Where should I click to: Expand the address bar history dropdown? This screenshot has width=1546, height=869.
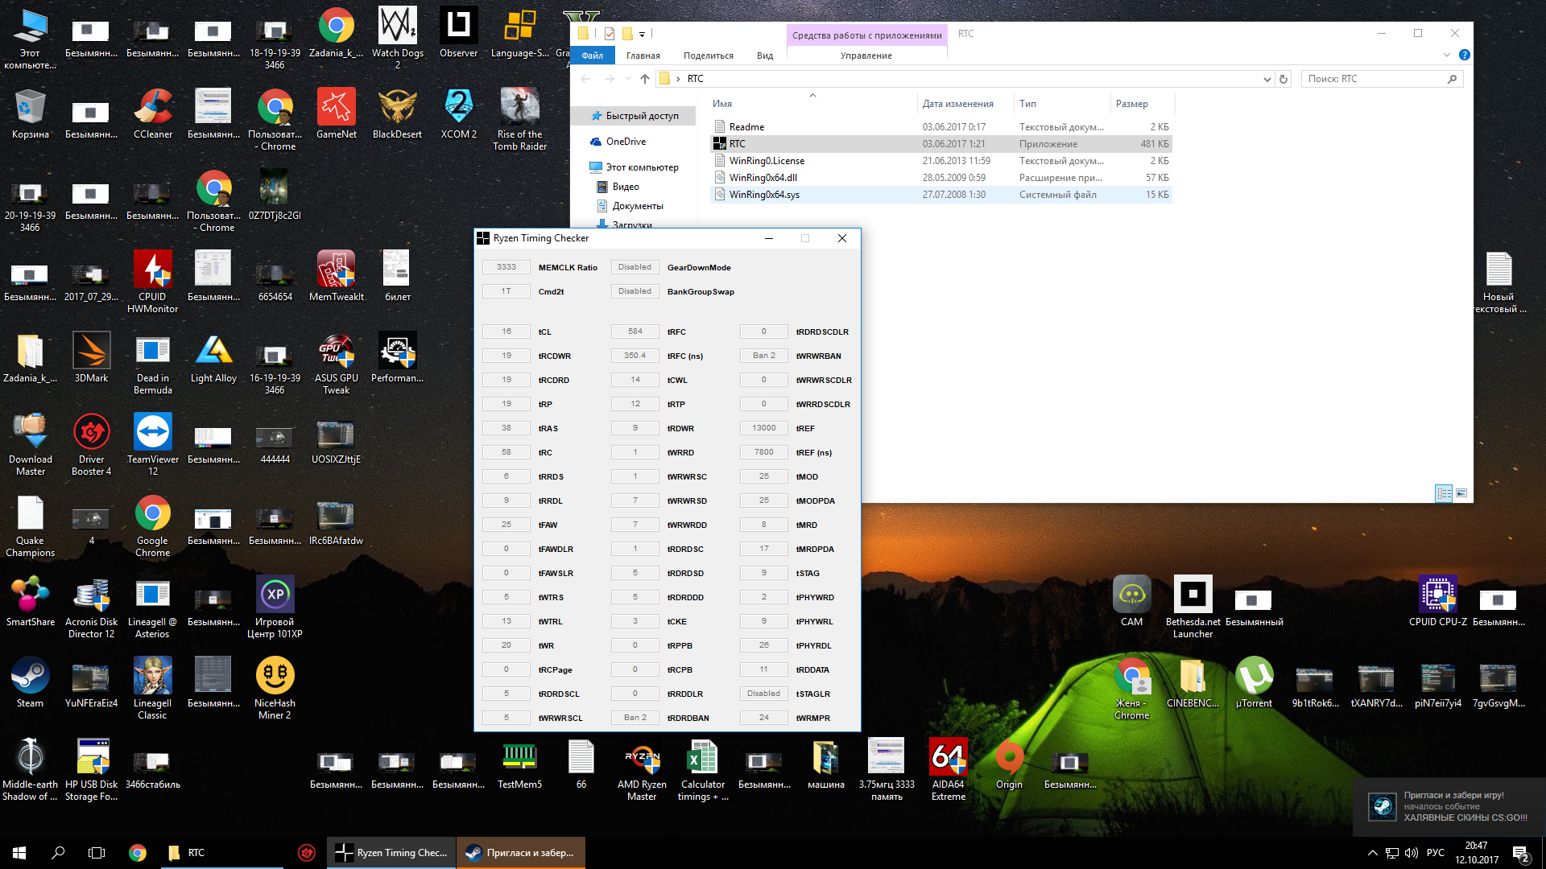click(1267, 79)
